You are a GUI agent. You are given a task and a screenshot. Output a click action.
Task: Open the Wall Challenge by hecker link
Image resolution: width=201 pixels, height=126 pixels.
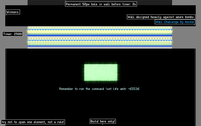(x=175, y=22)
